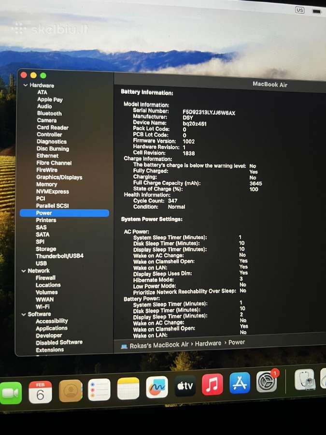Click the laptop icon in path bar
The height and width of the screenshot is (435, 326).
pos(124,346)
